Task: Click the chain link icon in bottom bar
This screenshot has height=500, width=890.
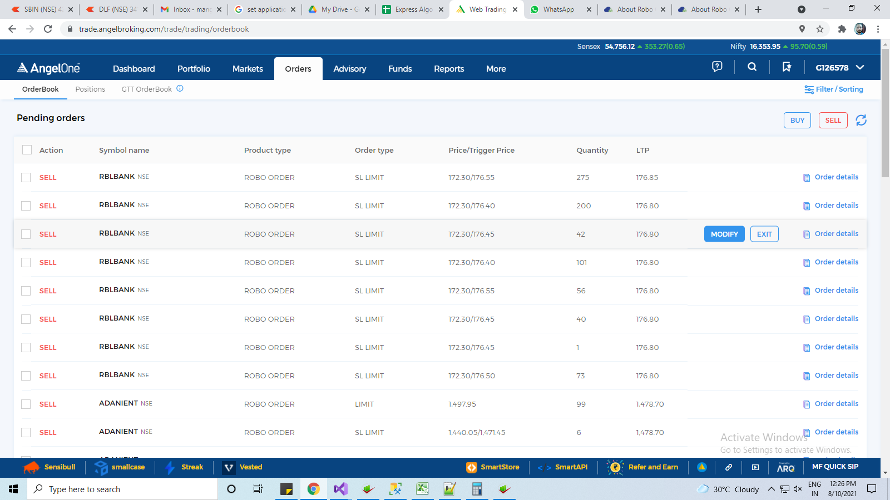Action: [x=729, y=467]
